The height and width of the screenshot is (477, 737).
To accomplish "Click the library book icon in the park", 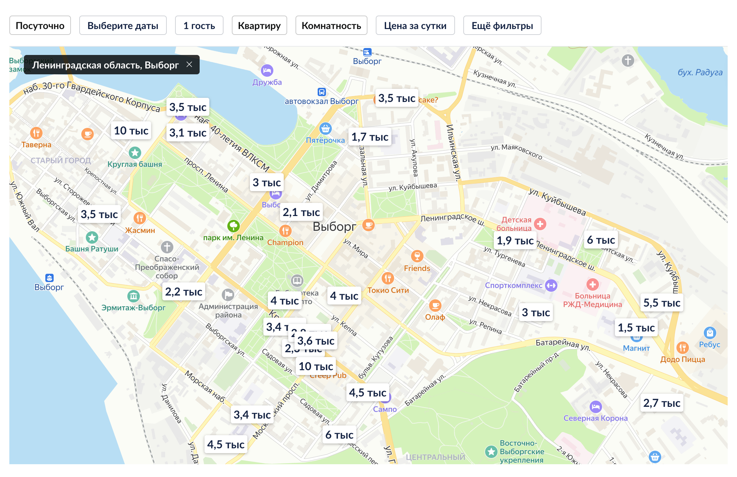I will click(x=297, y=281).
